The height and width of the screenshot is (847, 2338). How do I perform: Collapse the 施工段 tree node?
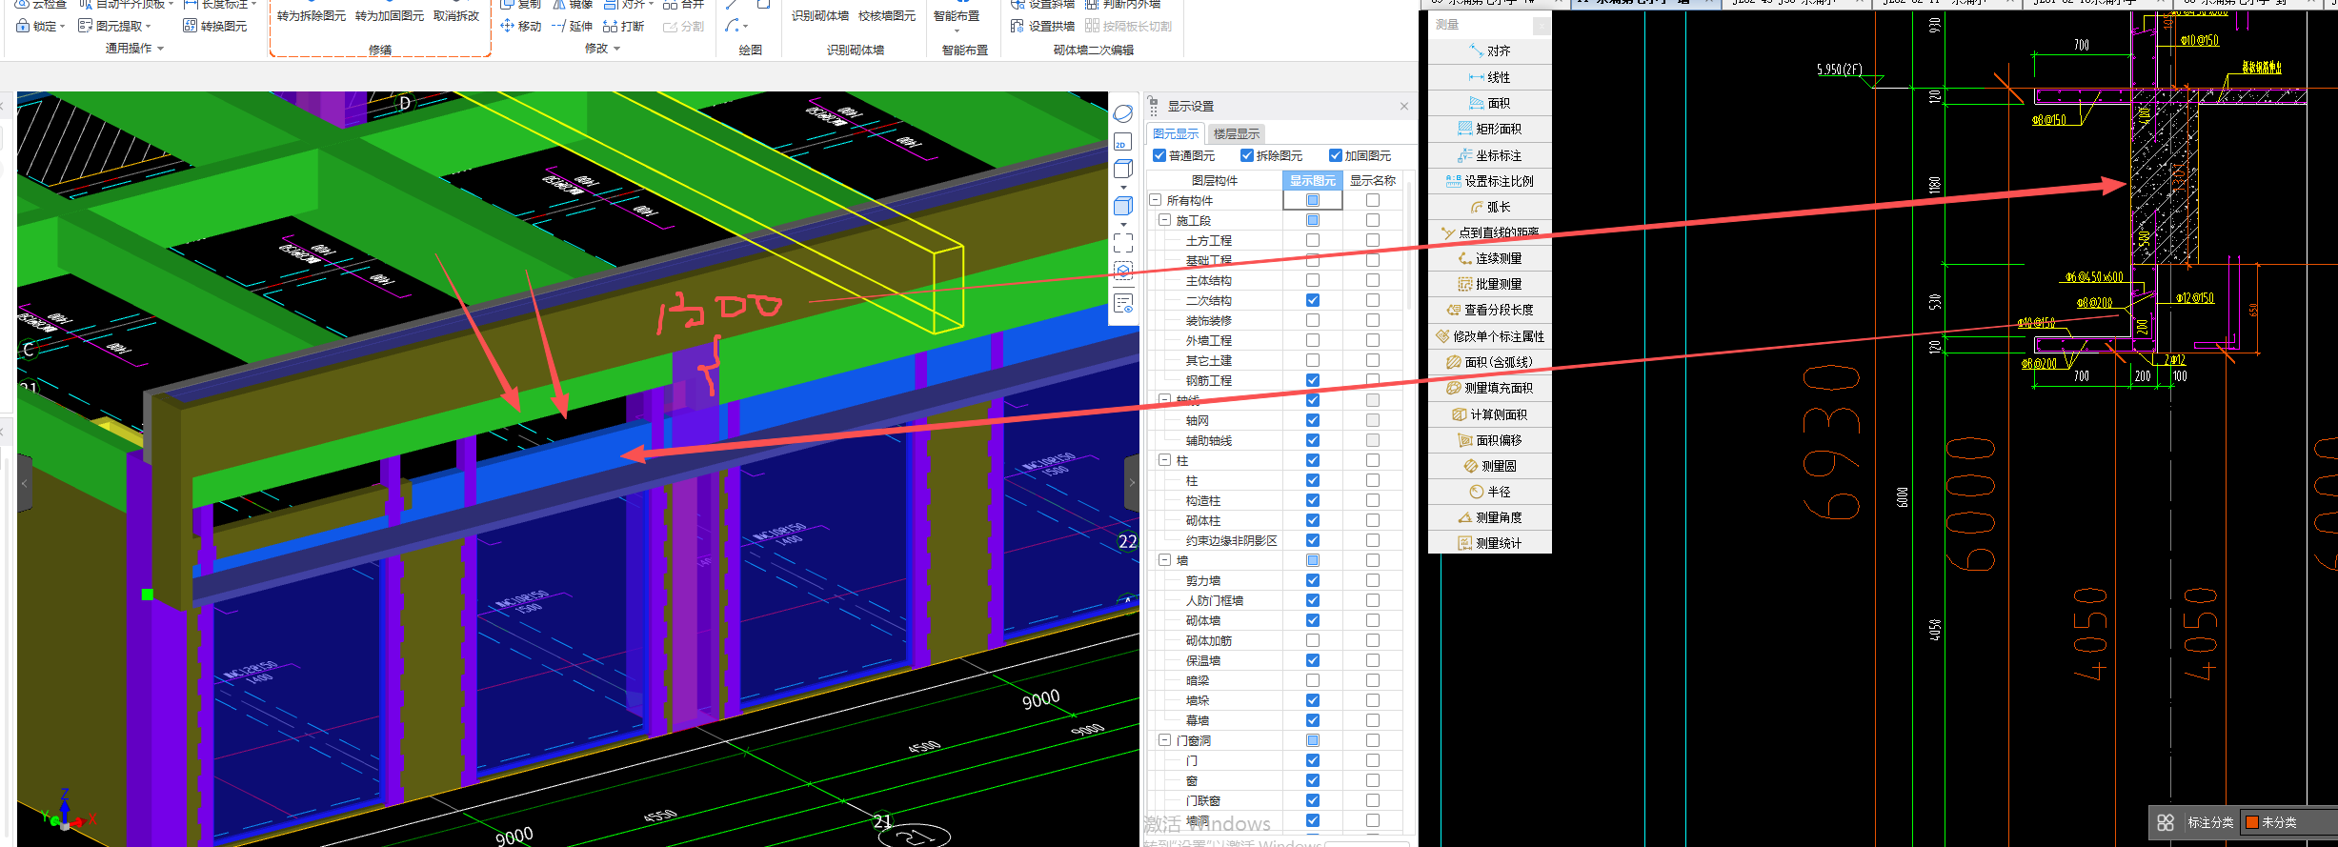click(1164, 220)
